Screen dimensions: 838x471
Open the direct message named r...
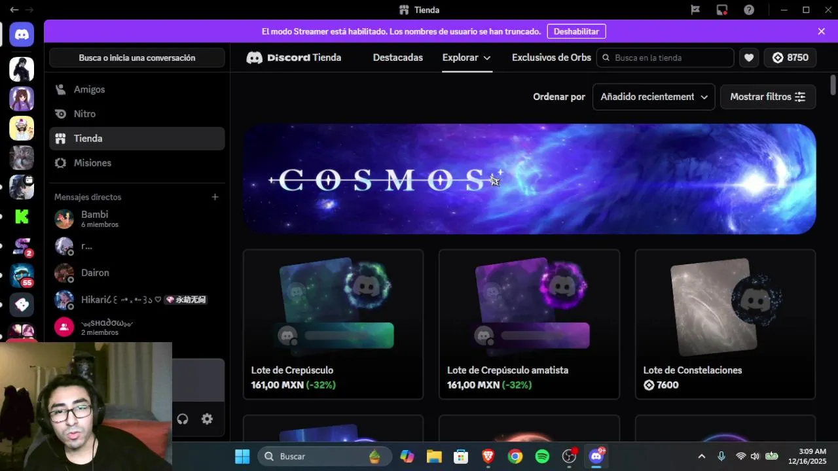137,246
